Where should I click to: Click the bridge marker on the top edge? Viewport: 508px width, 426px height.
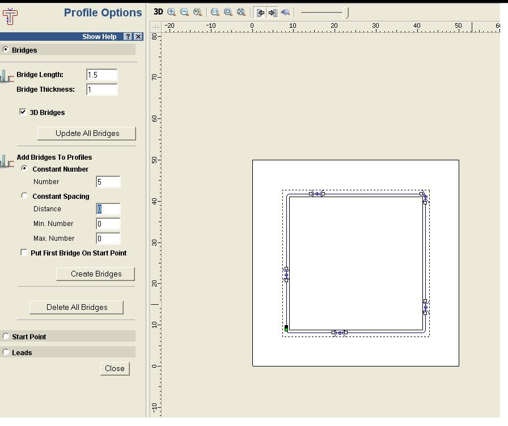coord(317,194)
